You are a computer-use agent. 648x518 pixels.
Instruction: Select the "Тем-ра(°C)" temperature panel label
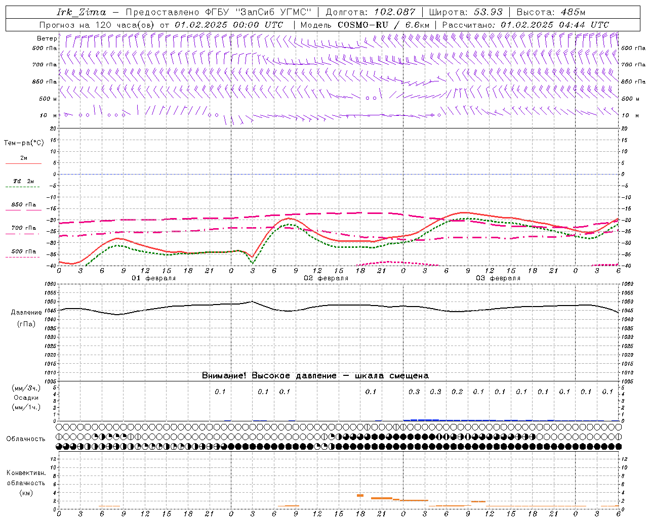[x=24, y=143]
